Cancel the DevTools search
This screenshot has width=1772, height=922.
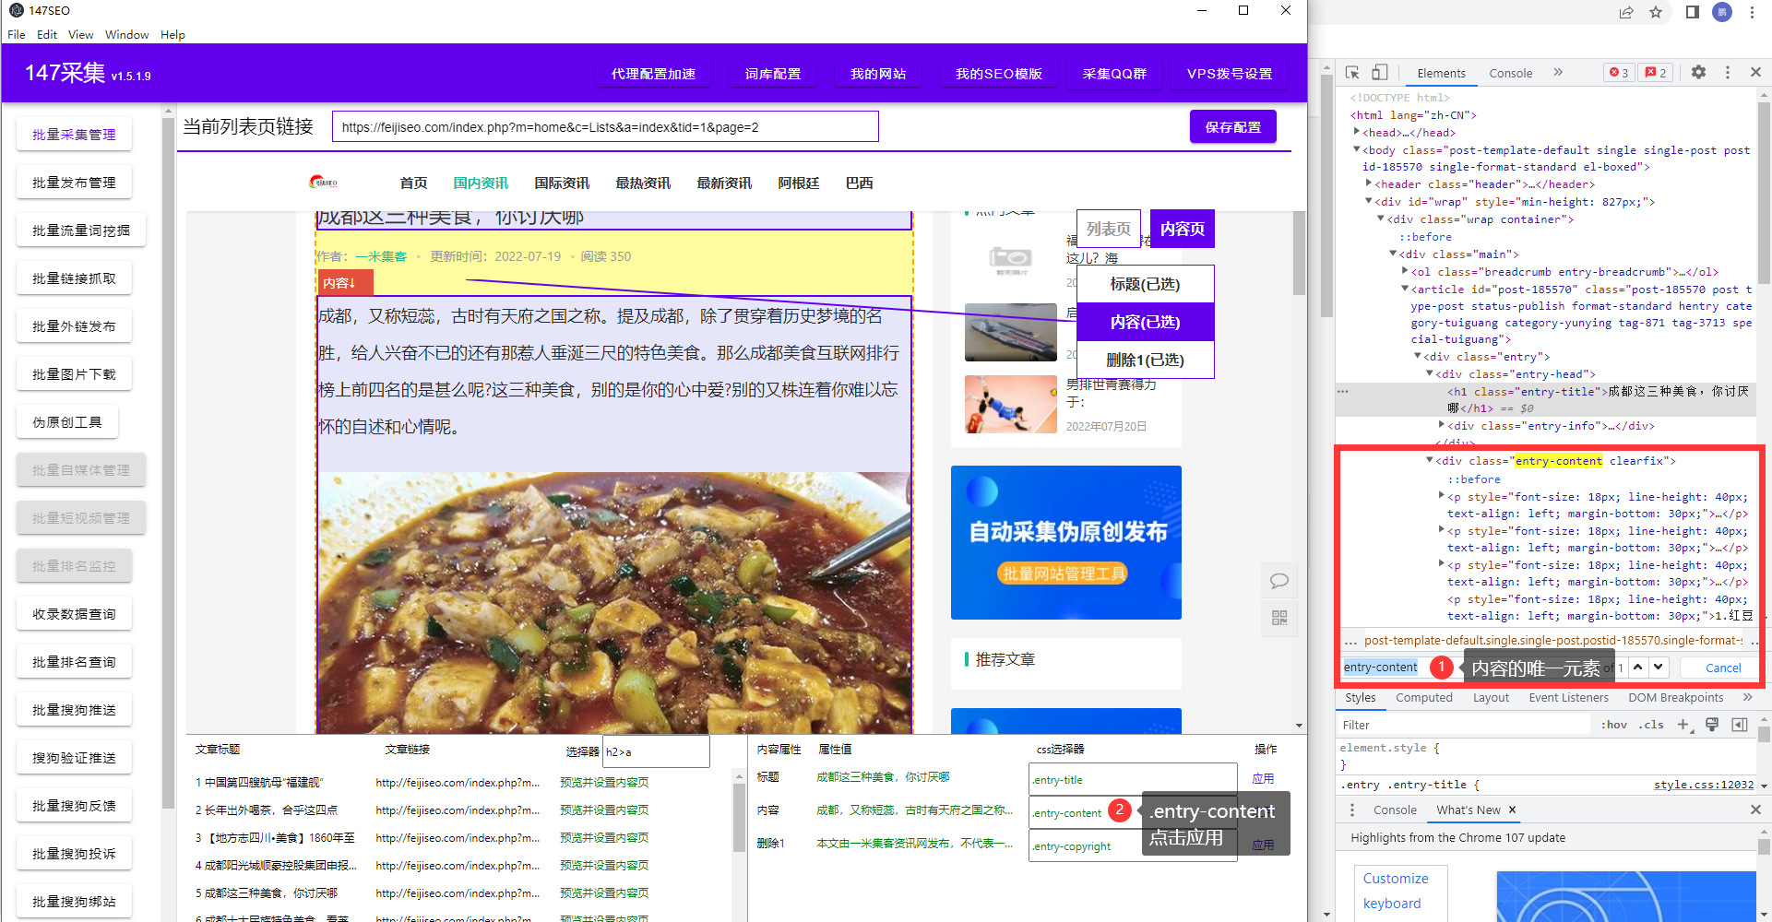coord(1723,668)
